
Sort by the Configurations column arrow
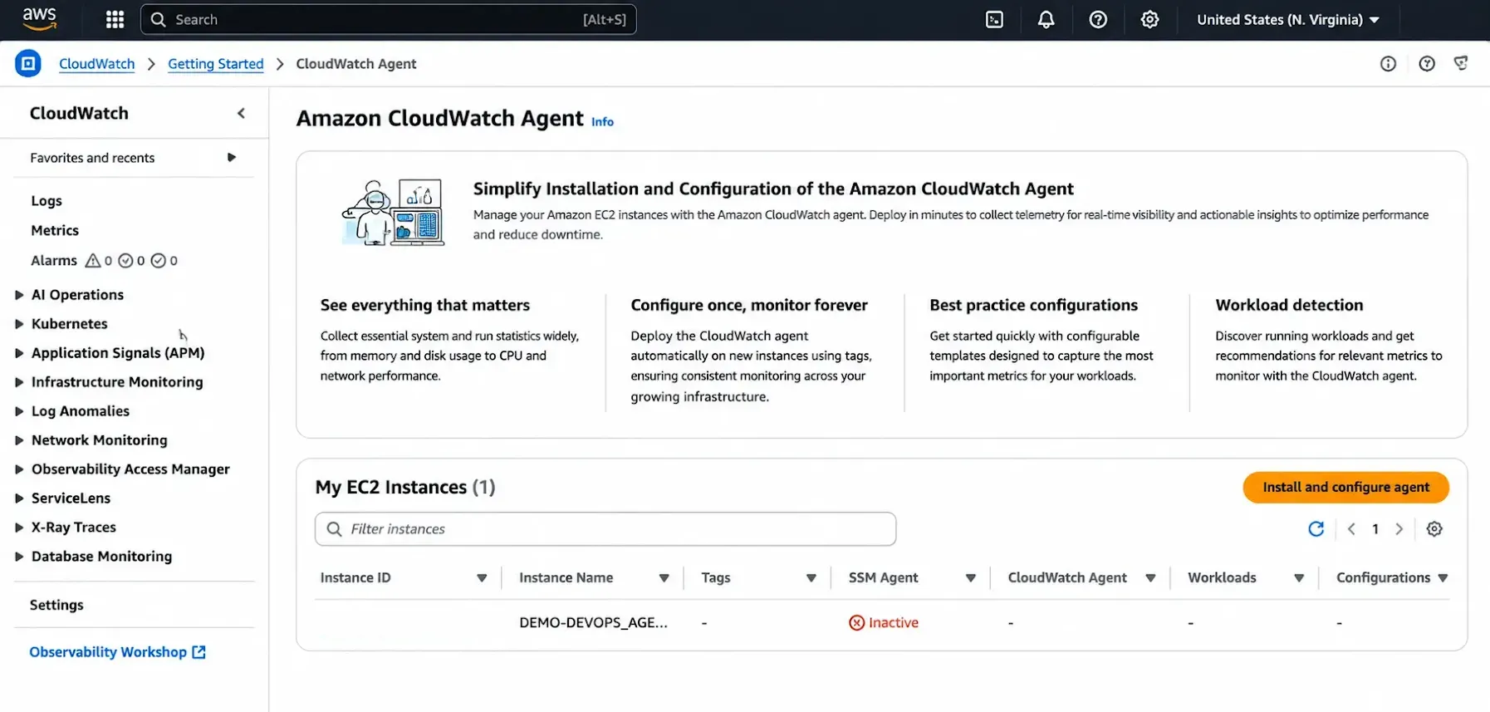click(x=1443, y=578)
